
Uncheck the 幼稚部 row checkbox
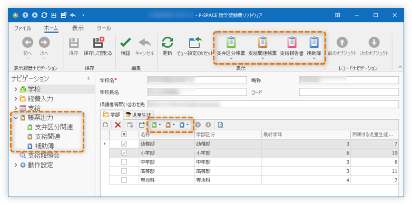click(124, 143)
